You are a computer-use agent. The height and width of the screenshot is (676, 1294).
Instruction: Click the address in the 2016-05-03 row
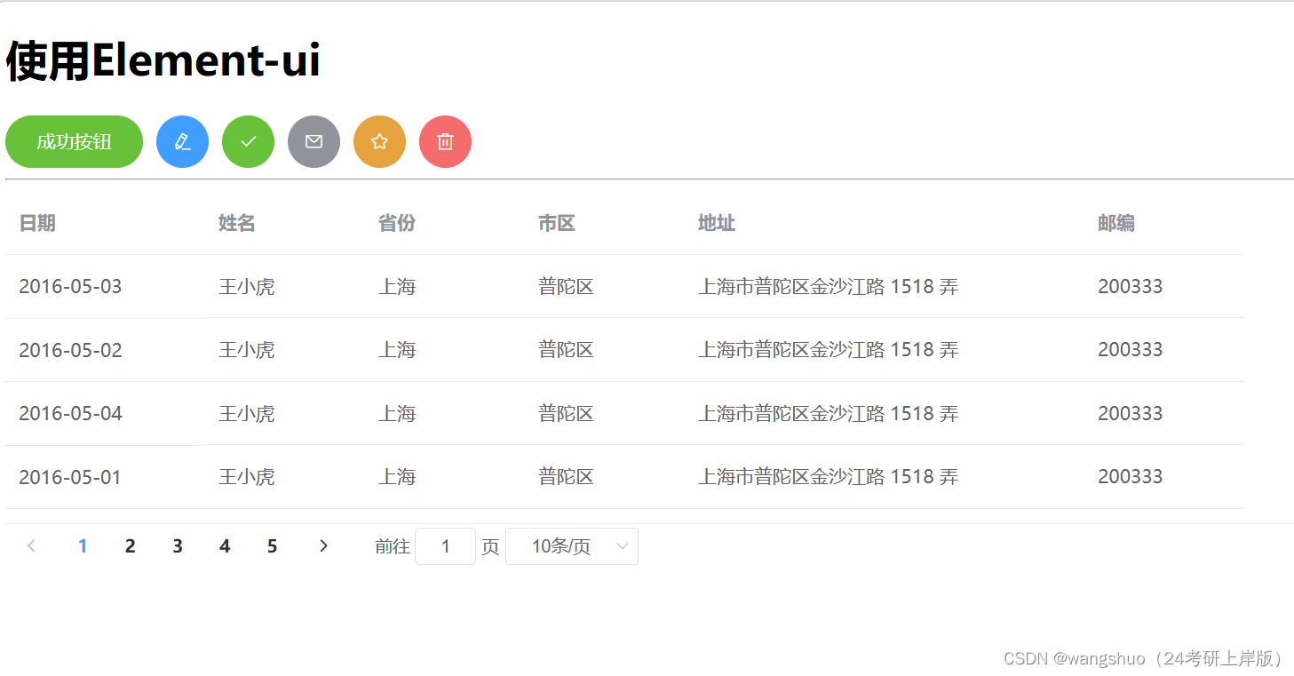click(829, 286)
